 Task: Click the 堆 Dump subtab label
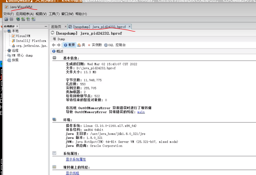[59, 39]
